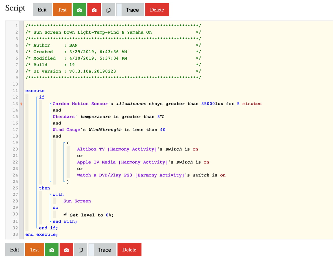333x260 pixels.
Task: Click the wind limit value '40'
Action: pyautogui.click(x=163, y=130)
